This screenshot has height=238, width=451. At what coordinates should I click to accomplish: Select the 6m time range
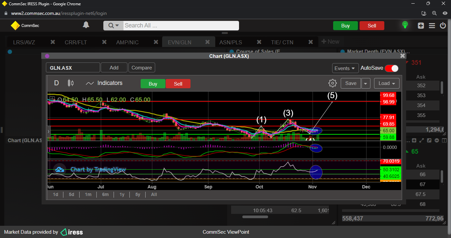point(105,194)
